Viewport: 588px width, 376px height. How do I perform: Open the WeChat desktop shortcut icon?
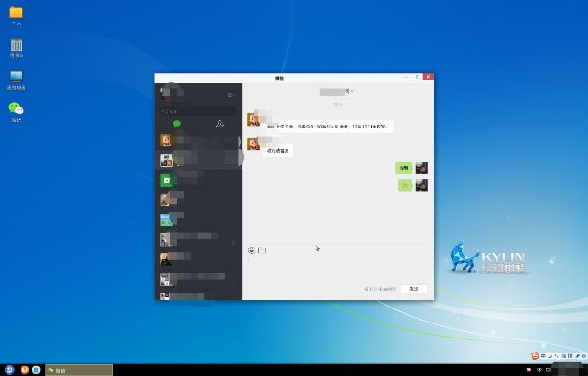tap(16, 112)
